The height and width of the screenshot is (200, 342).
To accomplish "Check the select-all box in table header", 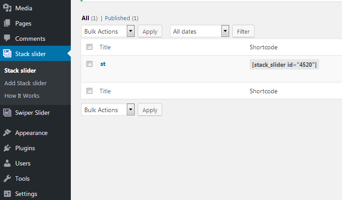I will (x=90, y=47).
